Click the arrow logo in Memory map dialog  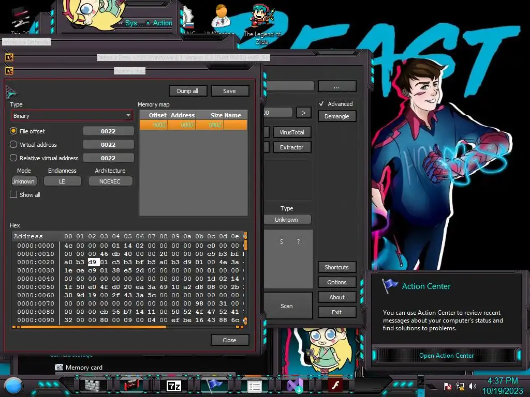[11, 92]
